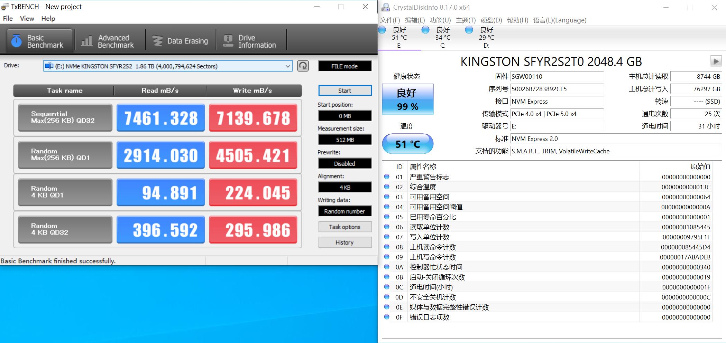This screenshot has width=726, height=343.
Task: Click the CrystalDiskInfo next disk arrow
Action: [x=716, y=61]
